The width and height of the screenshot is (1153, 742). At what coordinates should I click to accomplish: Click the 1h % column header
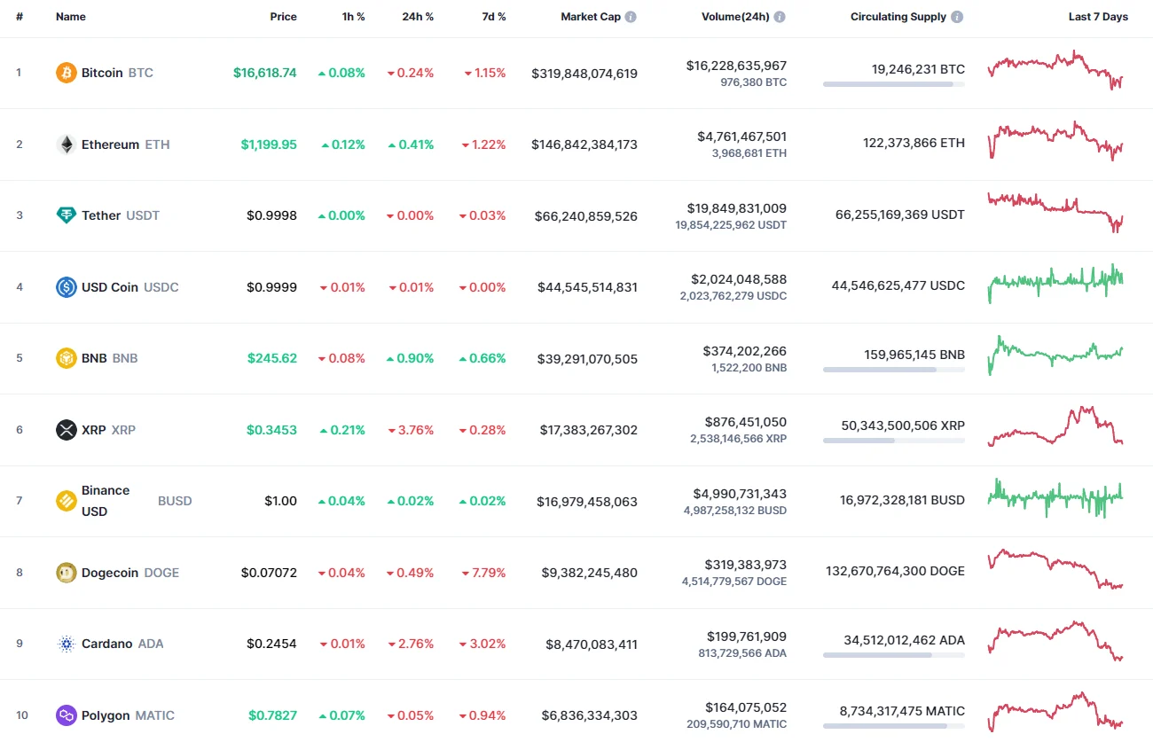pos(353,16)
